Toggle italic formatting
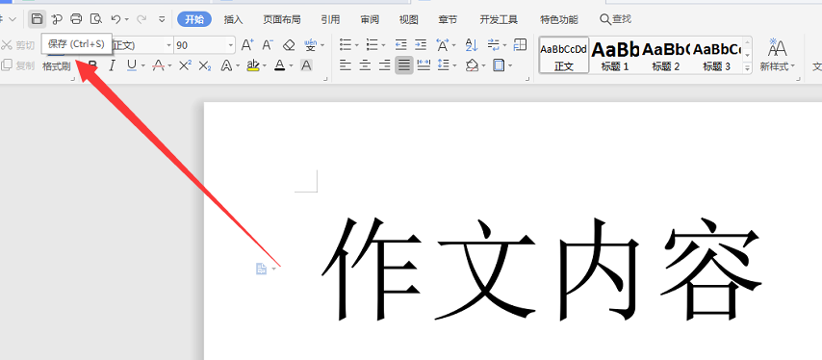The image size is (822, 360). tap(111, 65)
